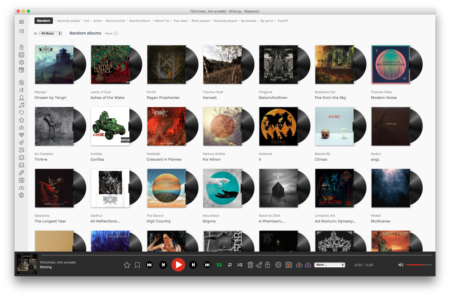The image size is (450, 297).
Task: Expand More random albums arrow
Action: click(116, 33)
